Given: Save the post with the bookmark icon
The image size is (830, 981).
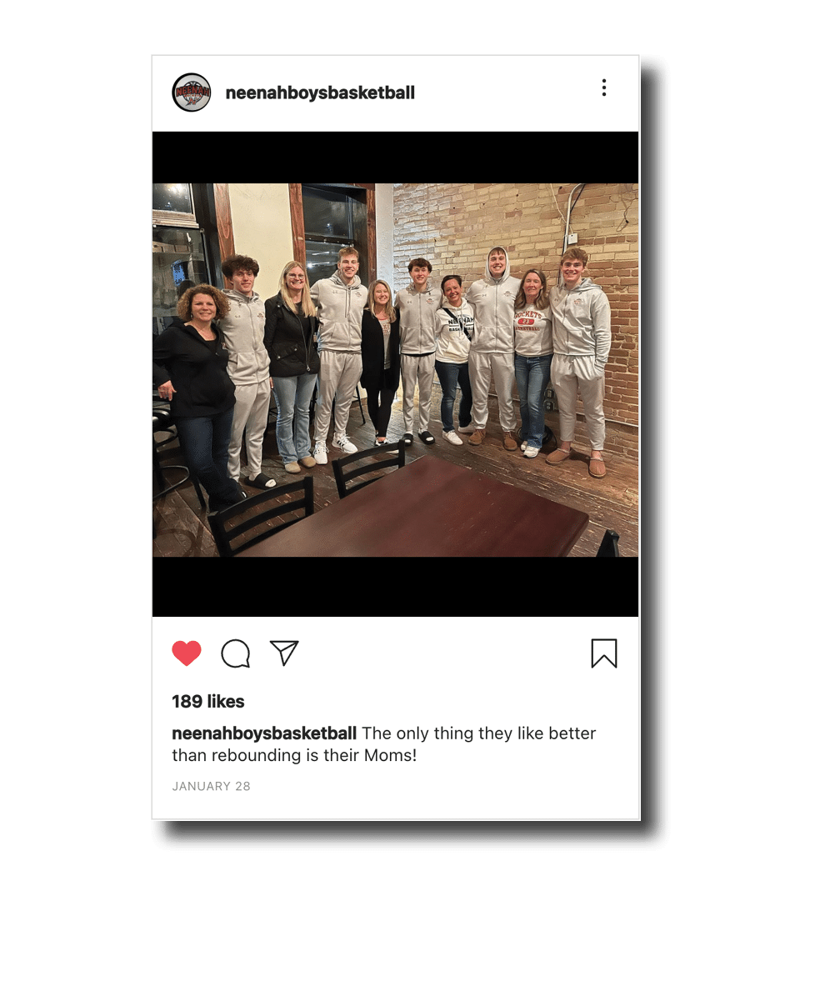Looking at the screenshot, I should (x=604, y=653).
